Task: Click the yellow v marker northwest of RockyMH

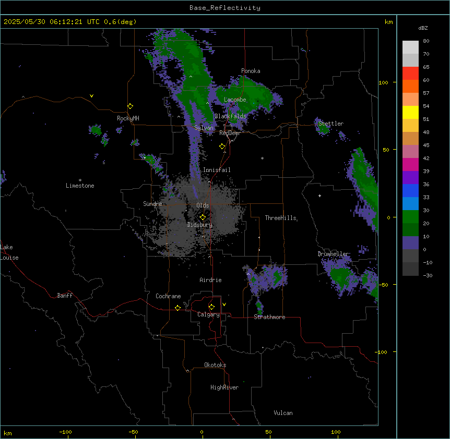Action: click(x=91, y=96)
